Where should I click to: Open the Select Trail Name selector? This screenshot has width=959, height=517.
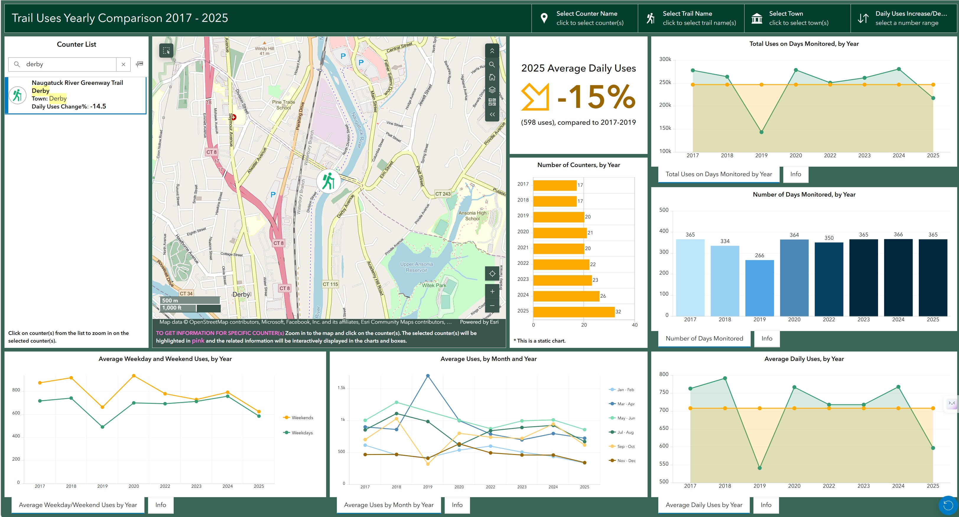(691, 18)
